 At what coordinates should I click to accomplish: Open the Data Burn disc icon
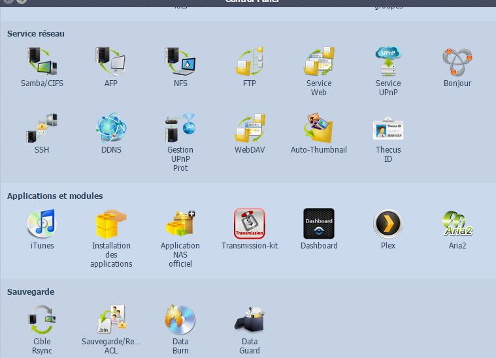click(x=180, y=320)
